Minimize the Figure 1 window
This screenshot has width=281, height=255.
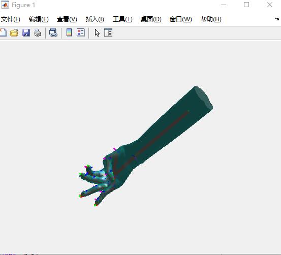coord(224,5)
